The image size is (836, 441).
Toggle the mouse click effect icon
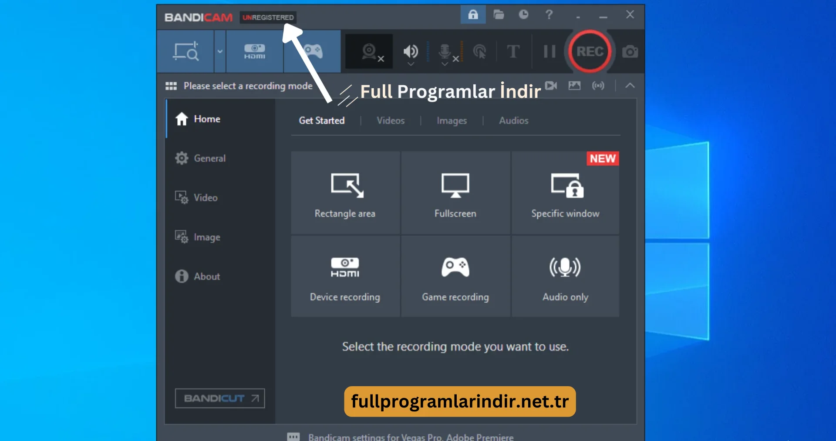coord(479,52)
